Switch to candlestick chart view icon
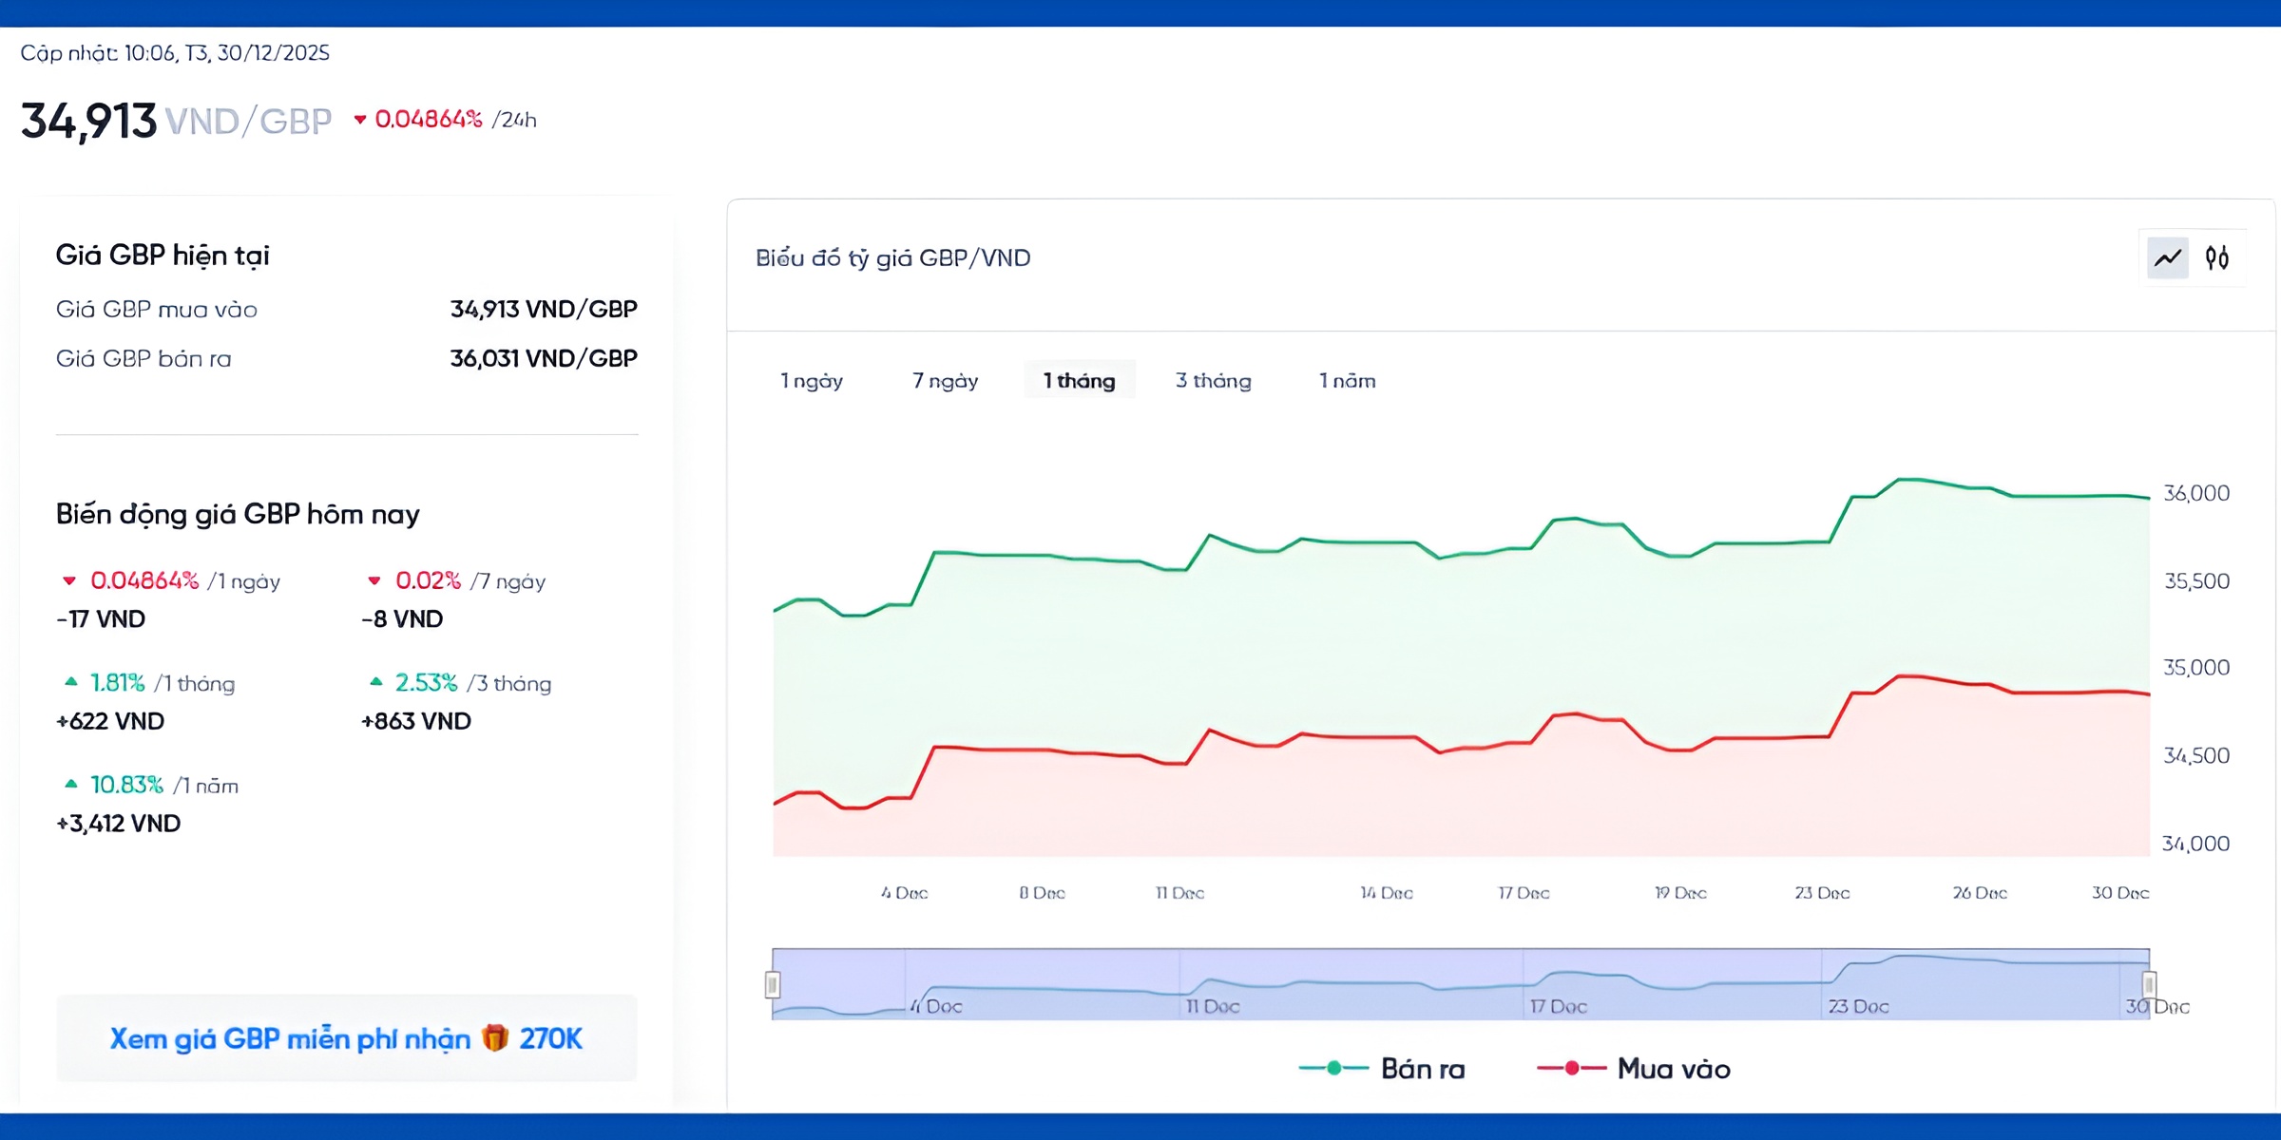Screen dimensions: 2281x1140 (2217, 257)
